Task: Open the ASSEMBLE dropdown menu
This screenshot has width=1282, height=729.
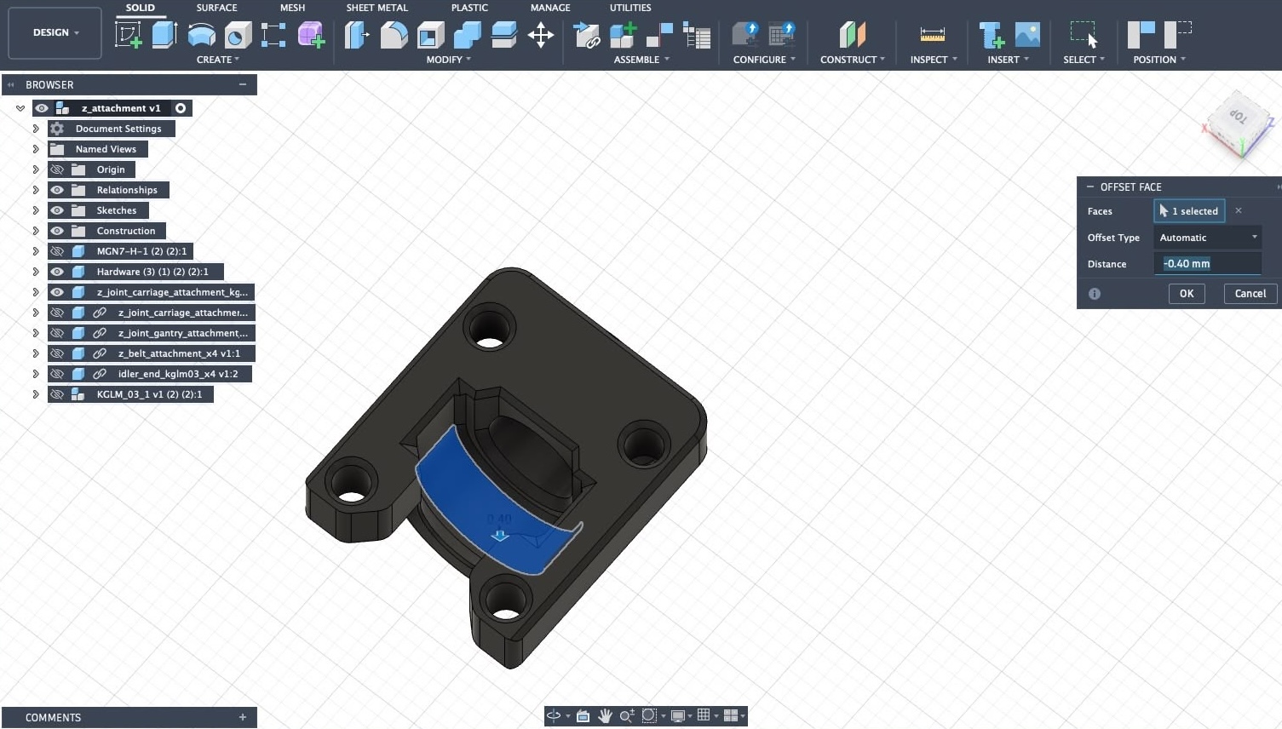Action: coord(642,60)
